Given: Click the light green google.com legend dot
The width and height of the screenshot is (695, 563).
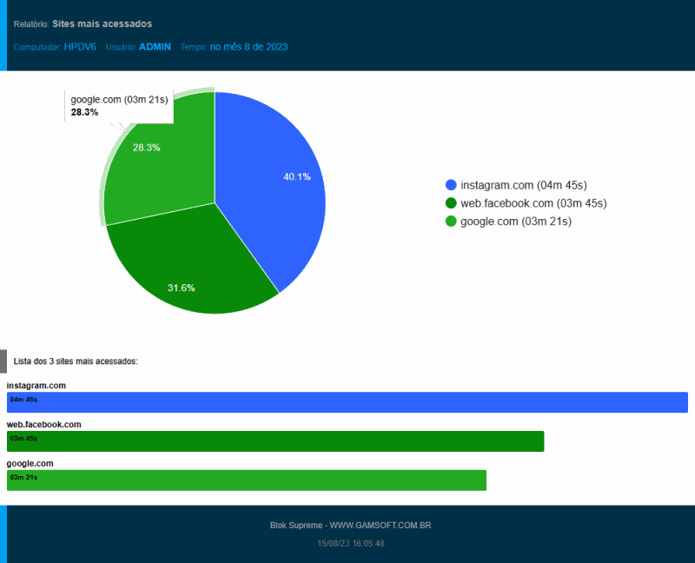Looking at the screenshot, I should [451, 222].
